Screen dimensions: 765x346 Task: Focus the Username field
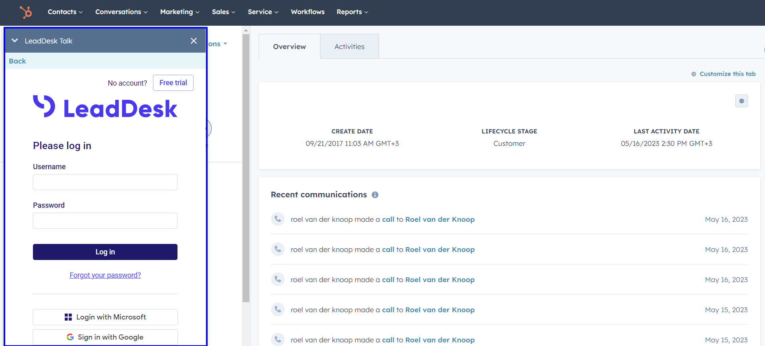[x=105, y=182]
